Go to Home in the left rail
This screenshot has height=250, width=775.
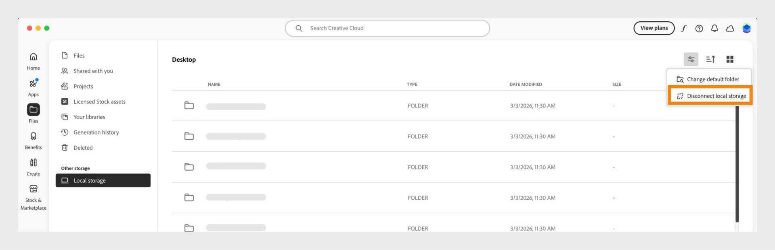coord(33,61)
